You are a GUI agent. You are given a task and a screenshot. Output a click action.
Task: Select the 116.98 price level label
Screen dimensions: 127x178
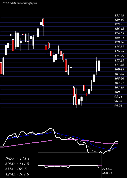(119, 51)
